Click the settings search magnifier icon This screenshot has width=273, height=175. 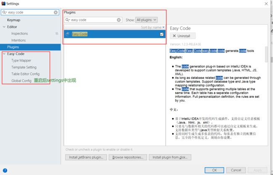pyautogui.click(x=4, y=12)
